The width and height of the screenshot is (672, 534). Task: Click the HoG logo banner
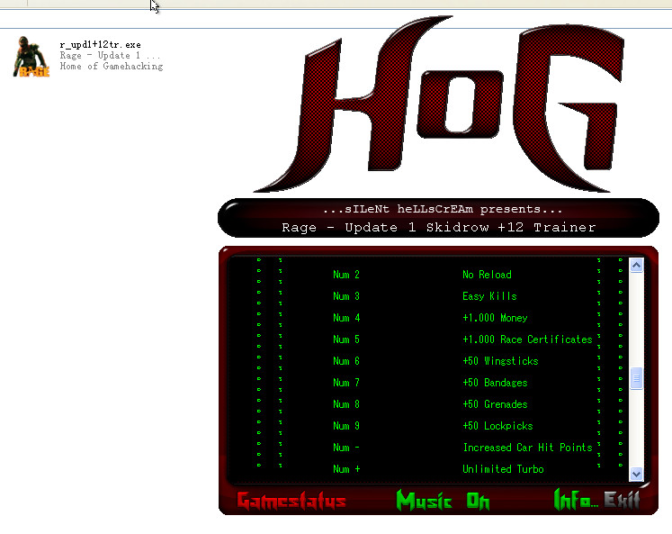439,104
